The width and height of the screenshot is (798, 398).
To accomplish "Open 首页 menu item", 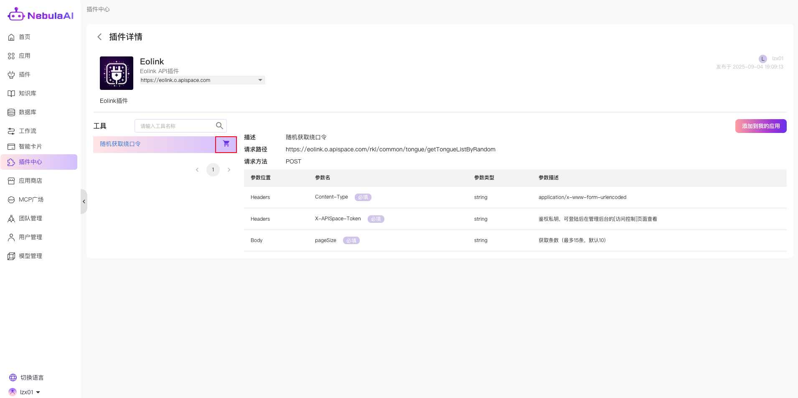I will [x=25, y=37].
